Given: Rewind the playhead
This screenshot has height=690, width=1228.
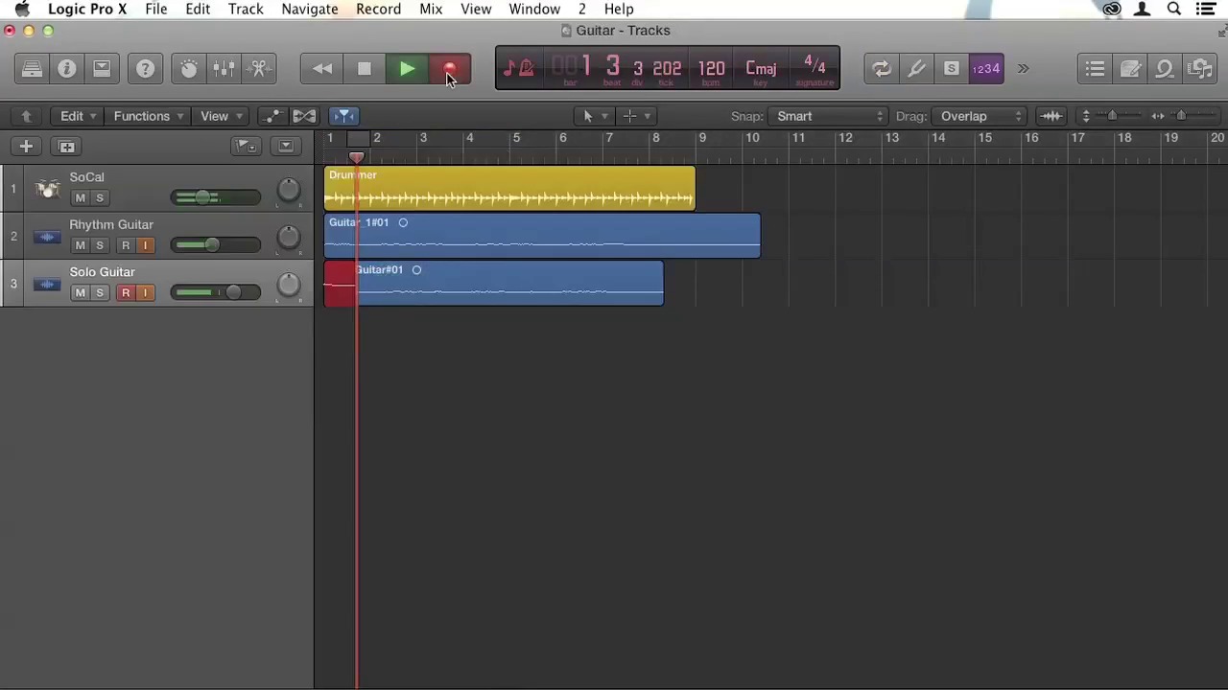Looking at the screenshot, I should click(322, 68).
